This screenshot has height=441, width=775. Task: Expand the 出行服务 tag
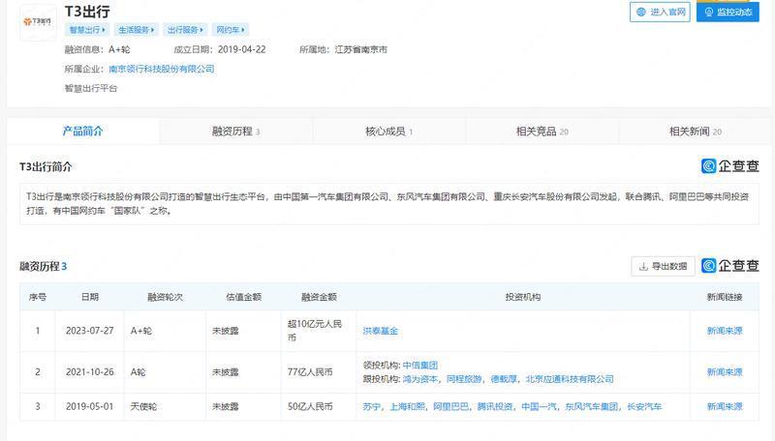tap(185, 30)
